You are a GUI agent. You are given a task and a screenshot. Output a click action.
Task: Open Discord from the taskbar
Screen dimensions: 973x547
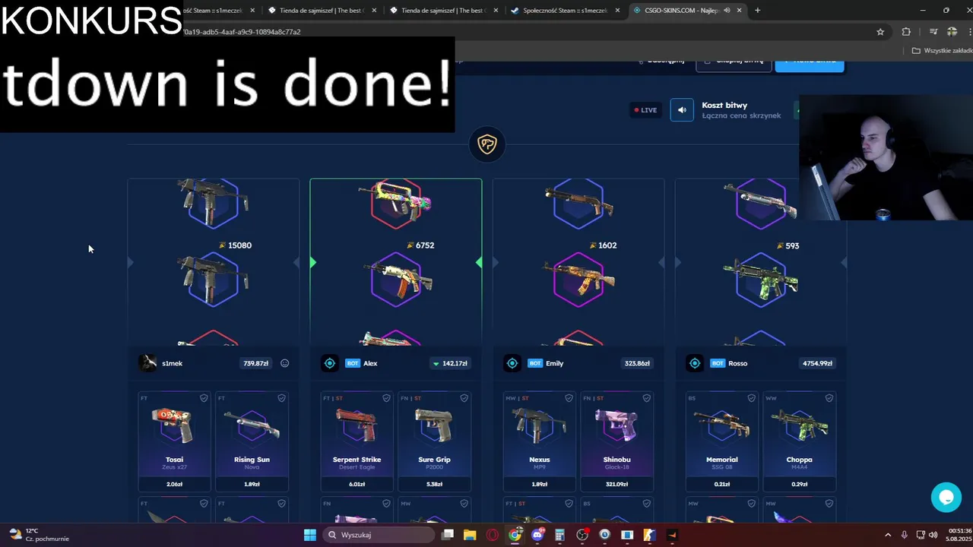pyautogui.click(x=537, y=535)
